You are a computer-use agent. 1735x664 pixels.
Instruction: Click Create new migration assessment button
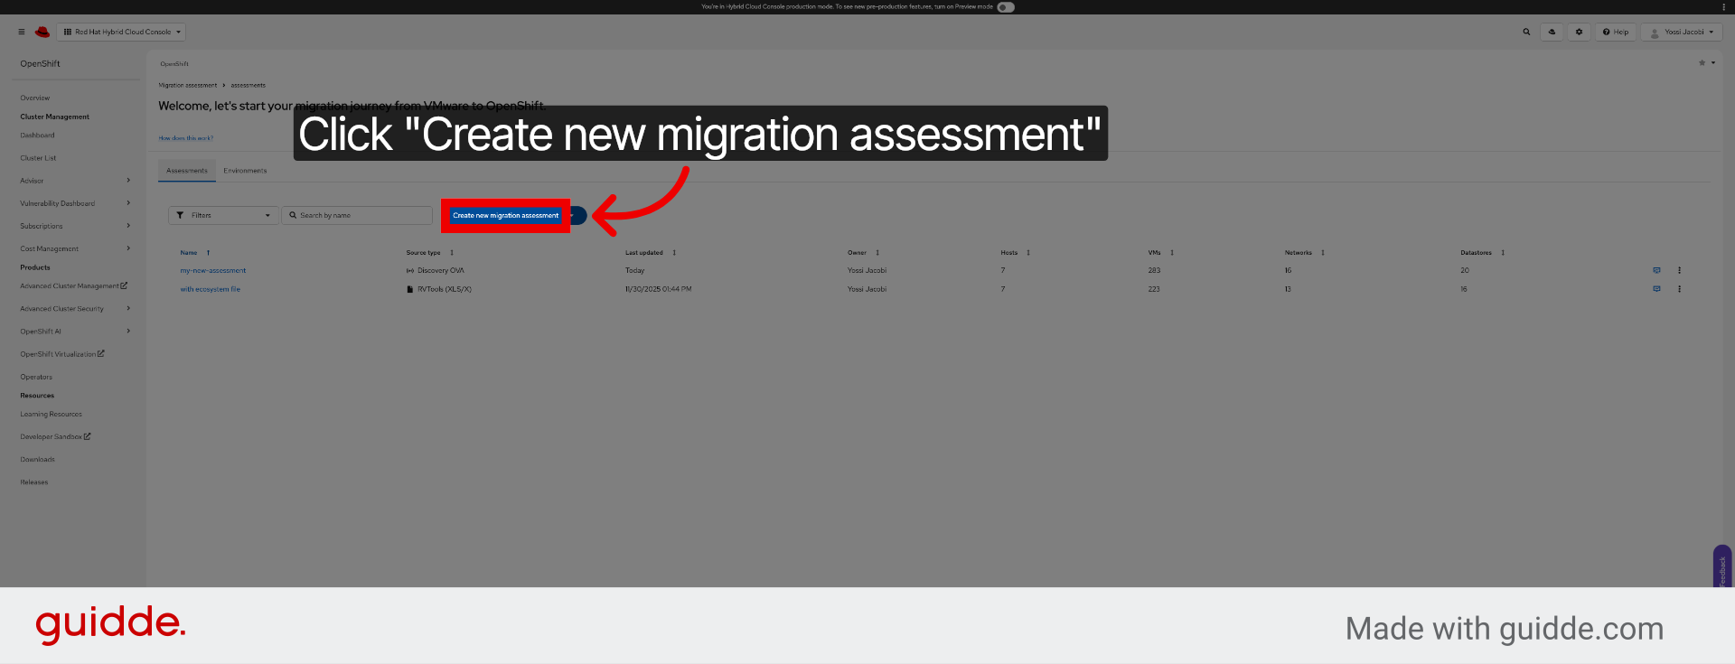pos(505,215)
